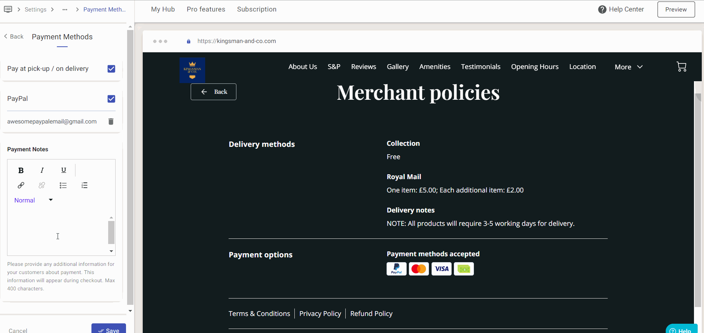Remove link using the unlink icon
704x333 pixels.
pos(42,185)
